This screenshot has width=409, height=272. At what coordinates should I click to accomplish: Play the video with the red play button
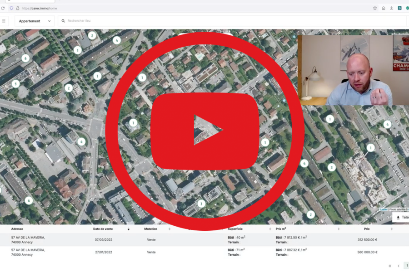(205, 131)
